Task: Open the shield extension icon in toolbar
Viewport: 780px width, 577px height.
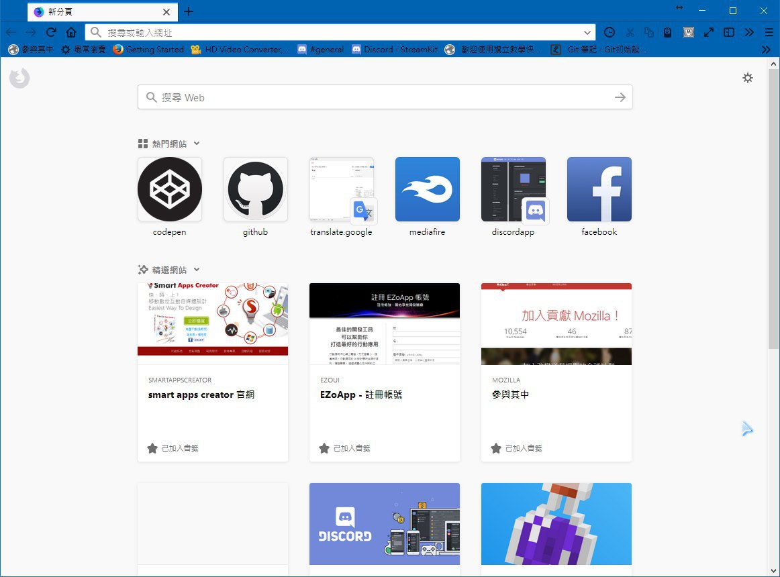Action: 688,32
